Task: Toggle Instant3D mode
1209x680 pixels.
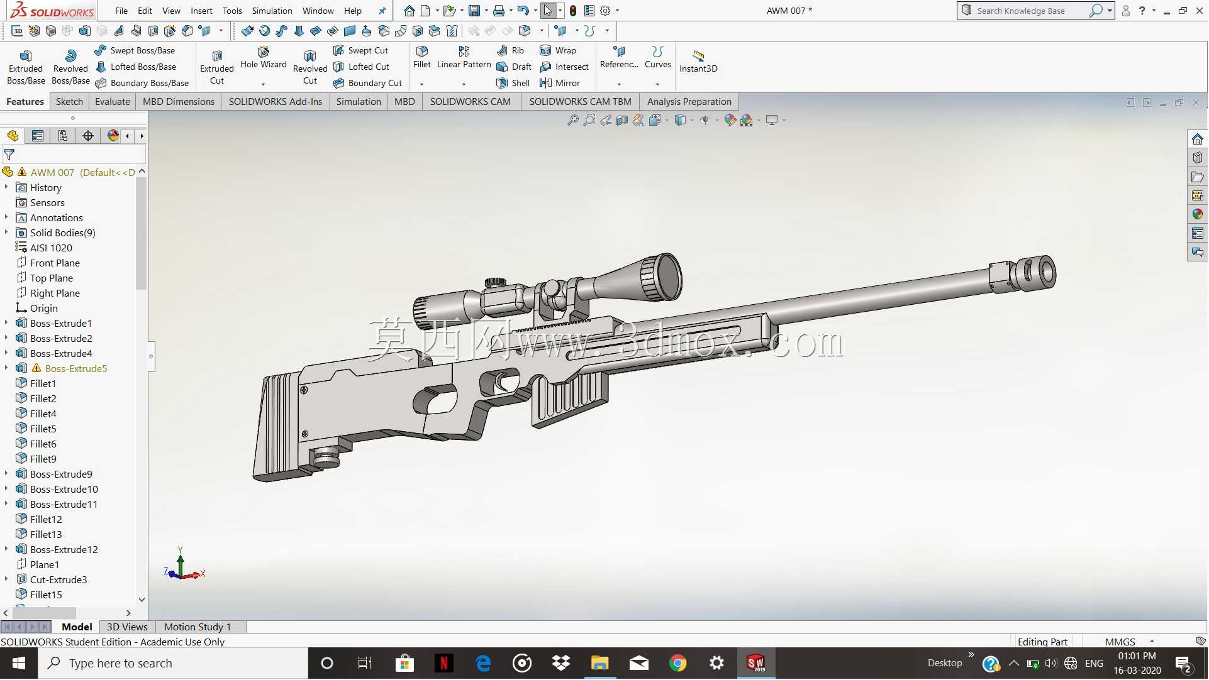Action: coord(698,61)
